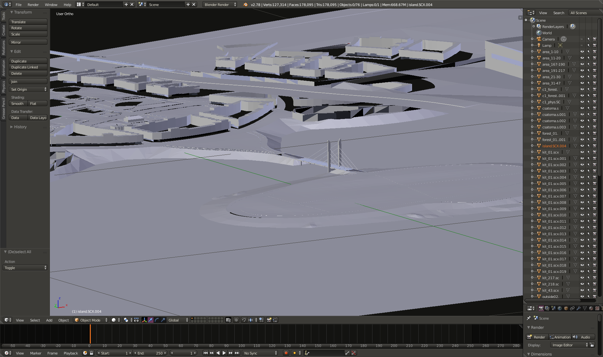
Task: Open the World properties globe tab
Action: pos(560,308)
